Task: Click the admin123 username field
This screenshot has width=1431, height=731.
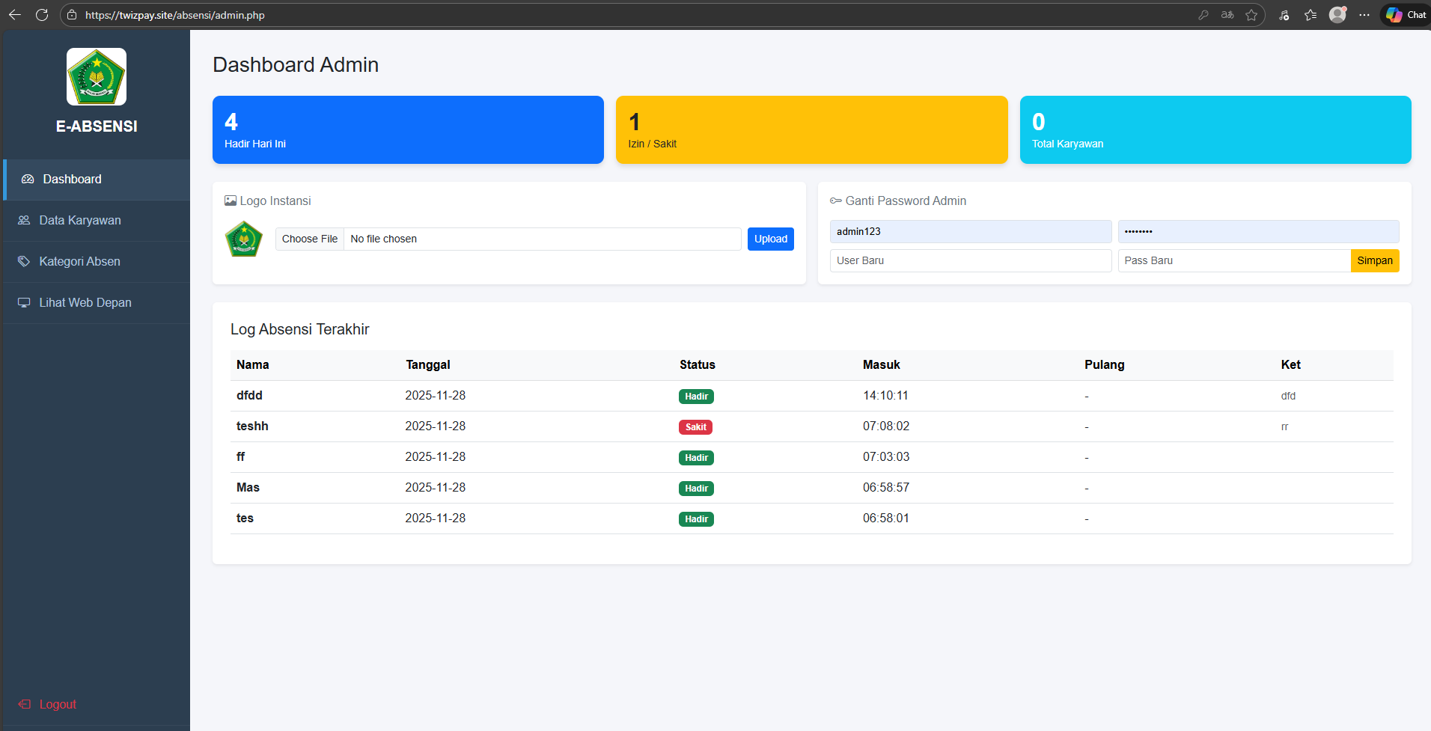Action: [970, 232]
